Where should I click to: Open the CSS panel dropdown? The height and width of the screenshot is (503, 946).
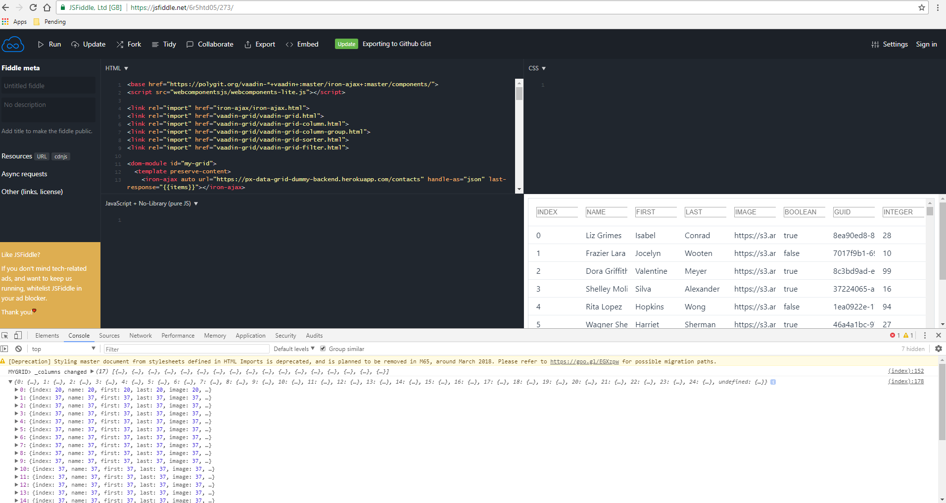click(537, 68)
